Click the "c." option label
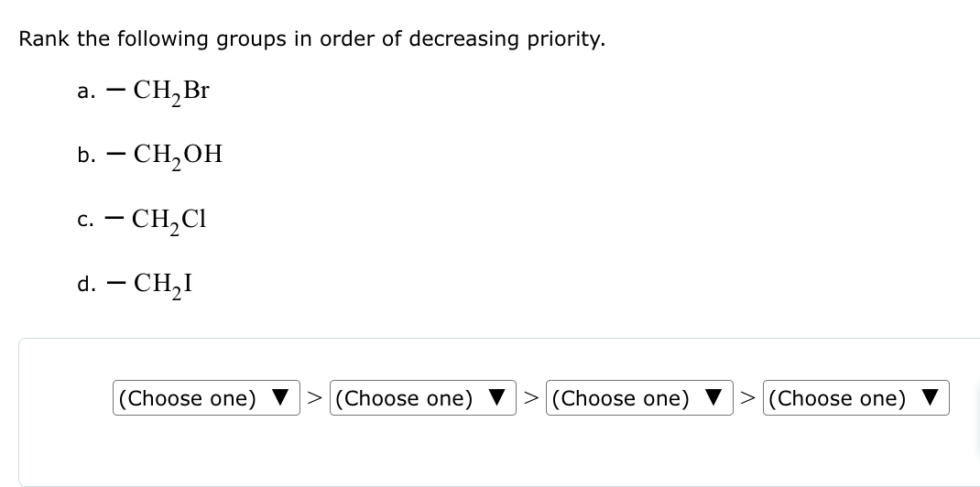This screenshot has width=980, height=487. [86, 220]
